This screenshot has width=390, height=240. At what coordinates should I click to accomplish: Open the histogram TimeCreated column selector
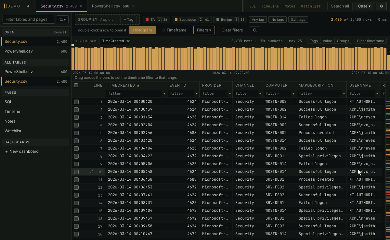[x=115, y=41]
